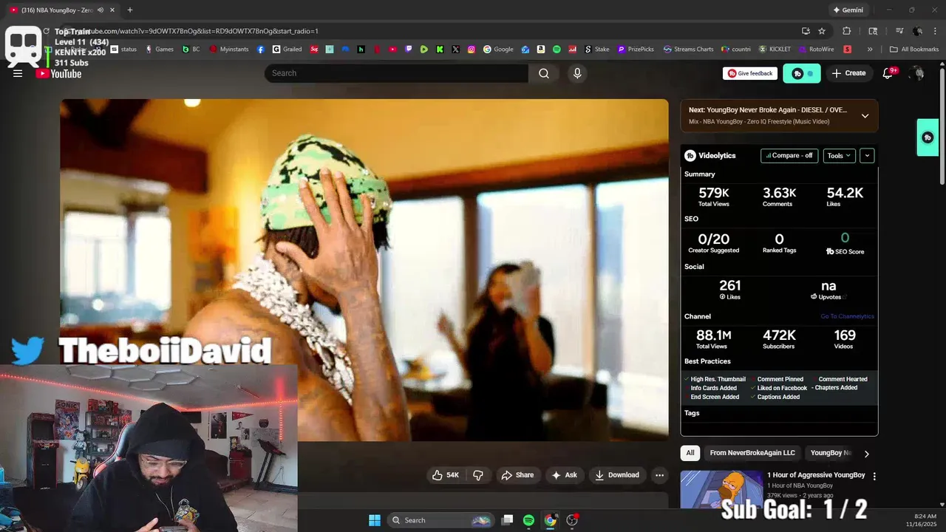
Task: Collapse the Videolytics panel chevron
Action: (867, 156)
